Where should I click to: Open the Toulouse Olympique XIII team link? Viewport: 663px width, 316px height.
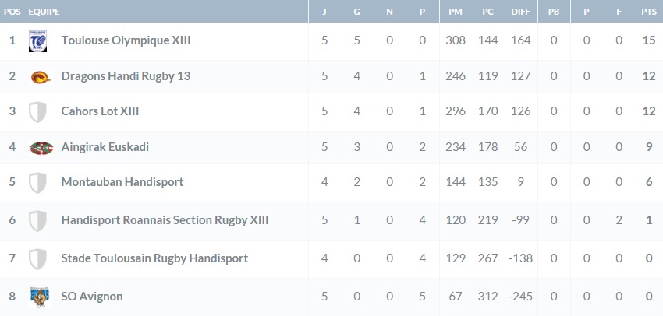[x=126, y=40]
